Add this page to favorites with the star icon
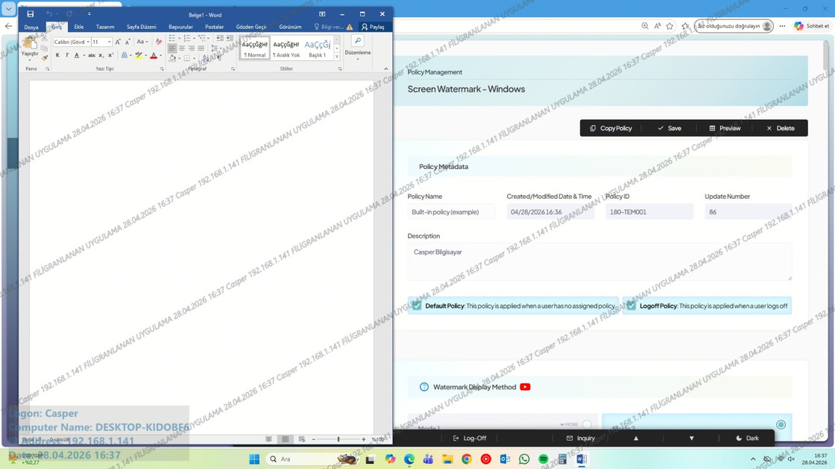Image resolution: width=835 pixels, height=469 pixels. (670, 26)
